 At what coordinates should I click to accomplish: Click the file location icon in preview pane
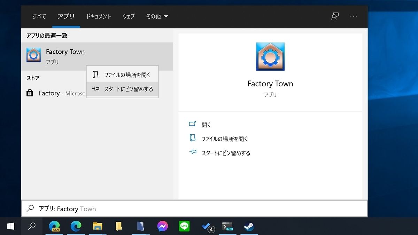tap(193, 138)
